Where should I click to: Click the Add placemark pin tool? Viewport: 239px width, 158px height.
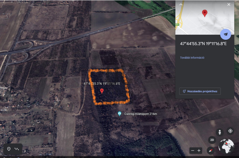pyautogui.click(x=9, y=149)
